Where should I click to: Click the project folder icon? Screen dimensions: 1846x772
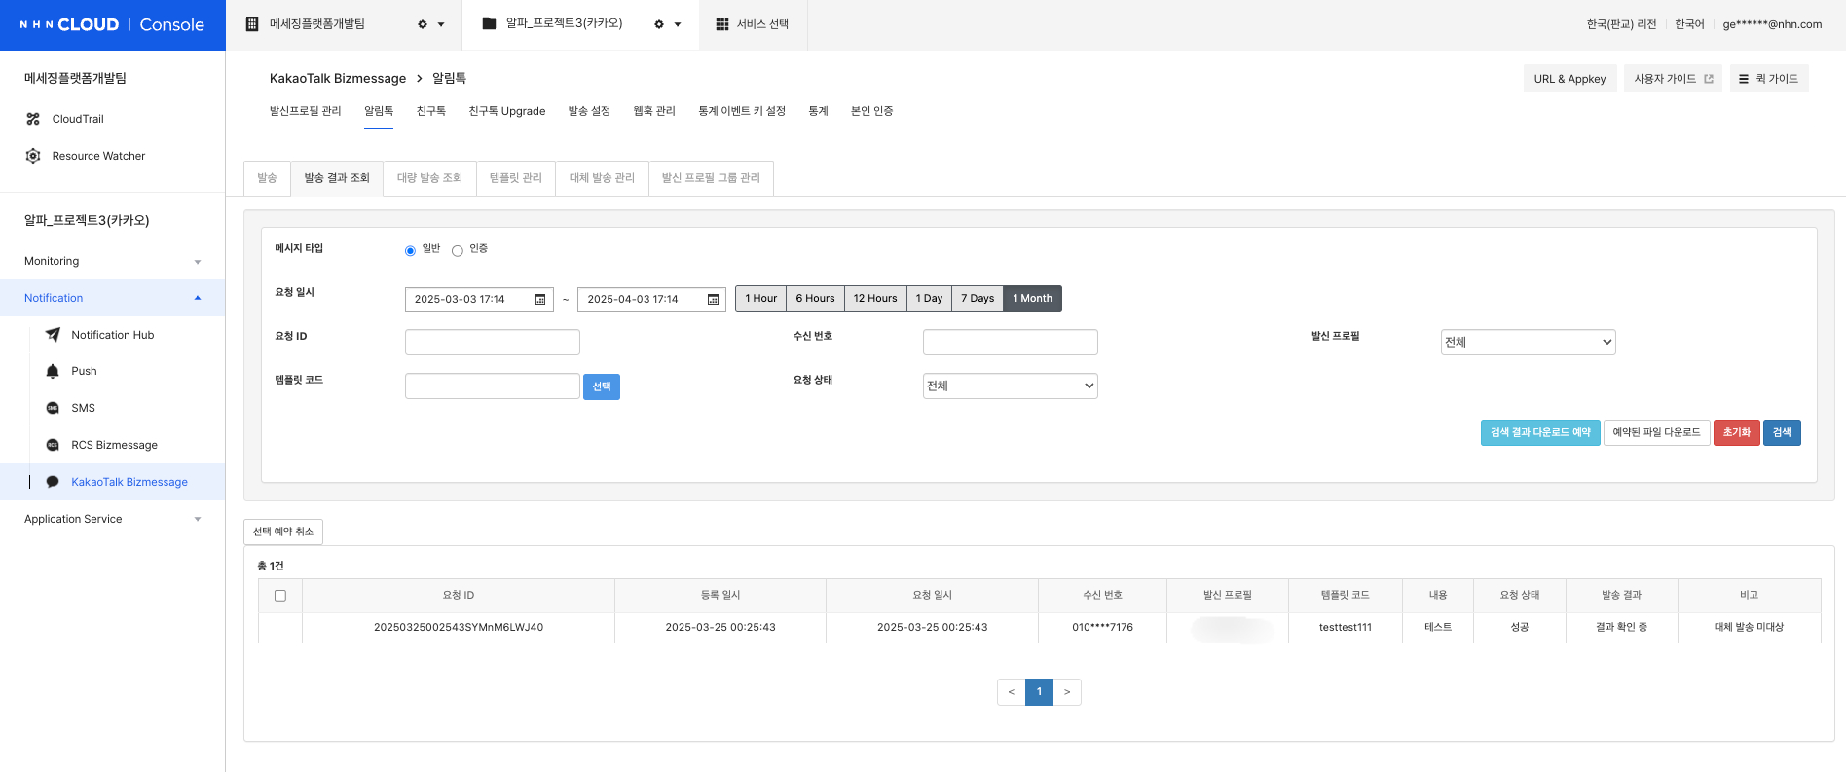click(x=489, y=23)
